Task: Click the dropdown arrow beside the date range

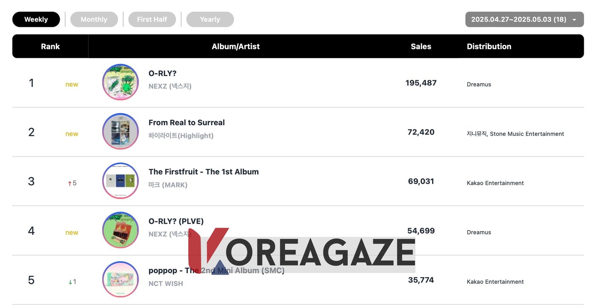Action: point(574,20)
